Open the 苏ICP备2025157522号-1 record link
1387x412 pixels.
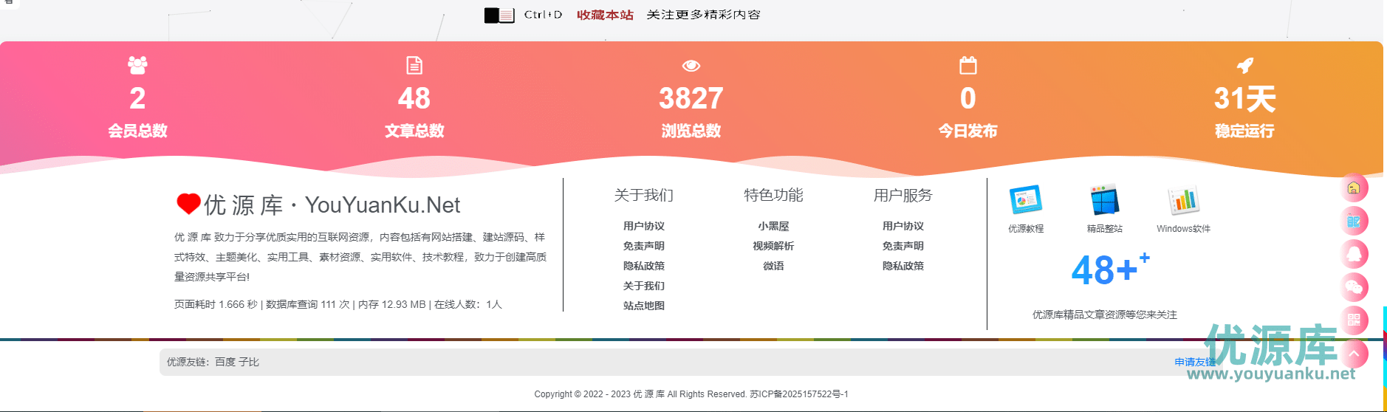coord(799,394)
